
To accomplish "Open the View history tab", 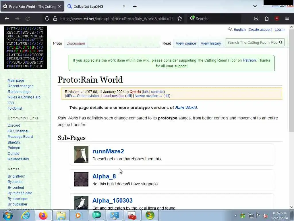I will click(211, 43).
